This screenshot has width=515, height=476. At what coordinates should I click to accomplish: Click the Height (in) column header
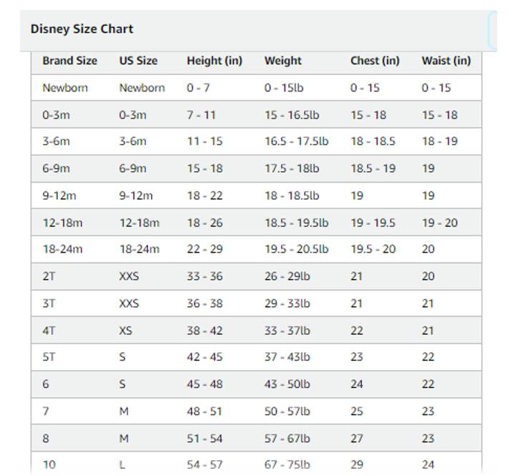[x=215, y=61]
